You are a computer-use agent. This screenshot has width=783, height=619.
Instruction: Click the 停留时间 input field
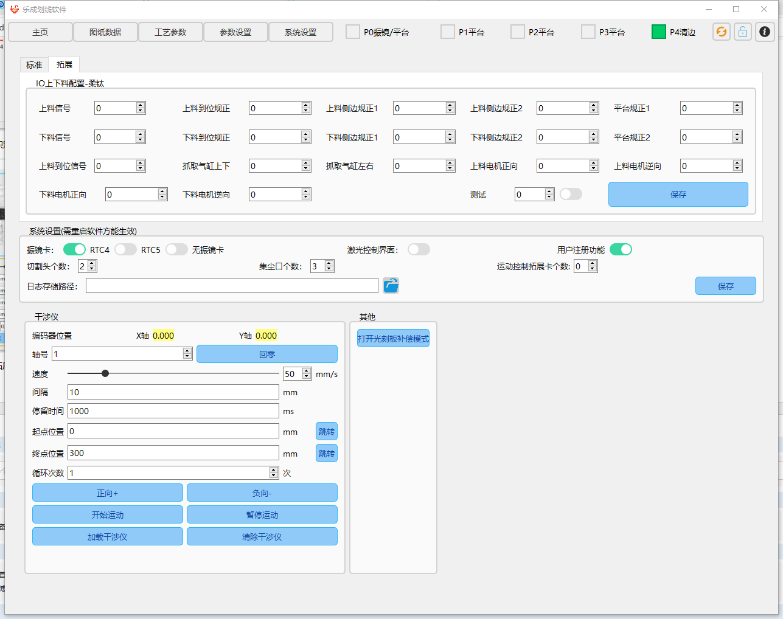coord(173,411)
